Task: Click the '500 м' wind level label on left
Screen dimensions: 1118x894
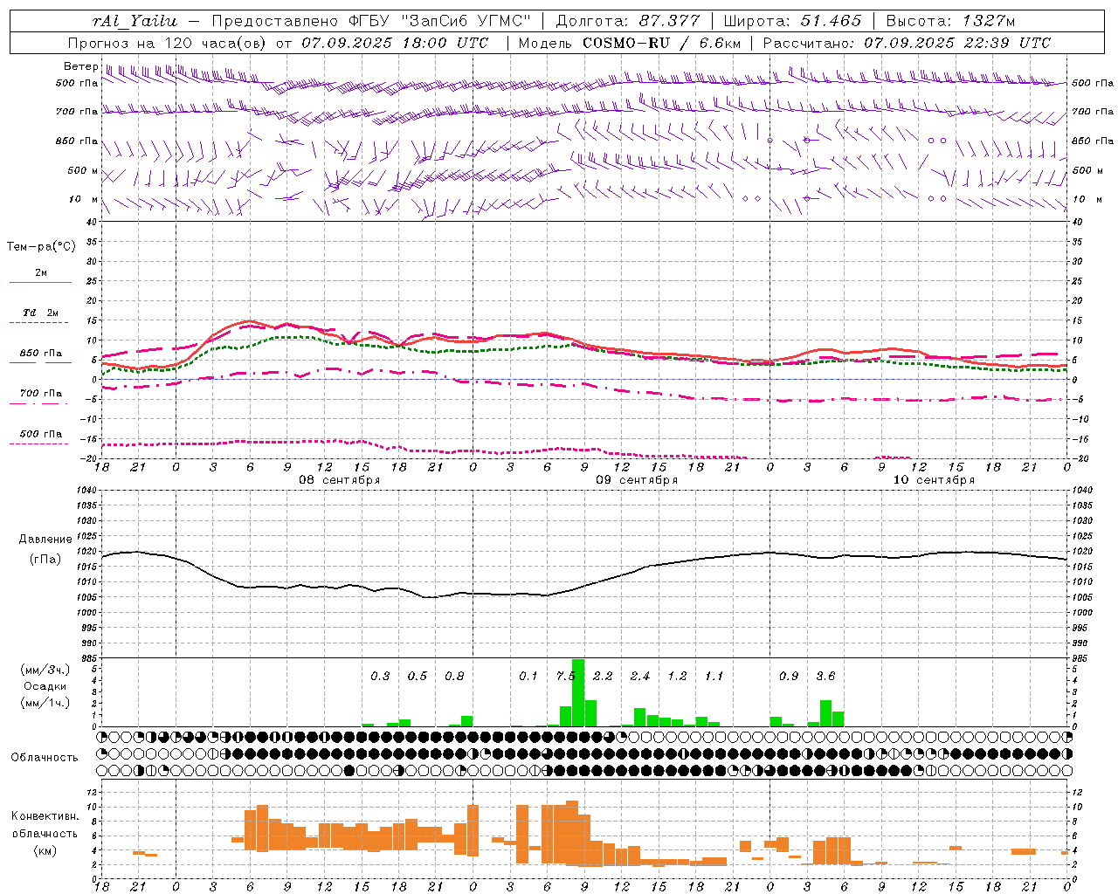Action: [x=84, y=170]
